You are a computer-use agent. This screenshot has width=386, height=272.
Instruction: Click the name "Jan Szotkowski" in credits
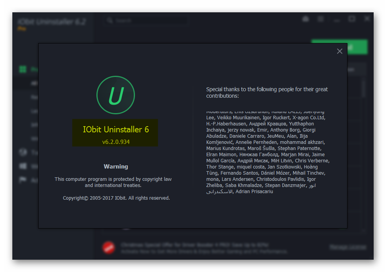pos(284,167)
